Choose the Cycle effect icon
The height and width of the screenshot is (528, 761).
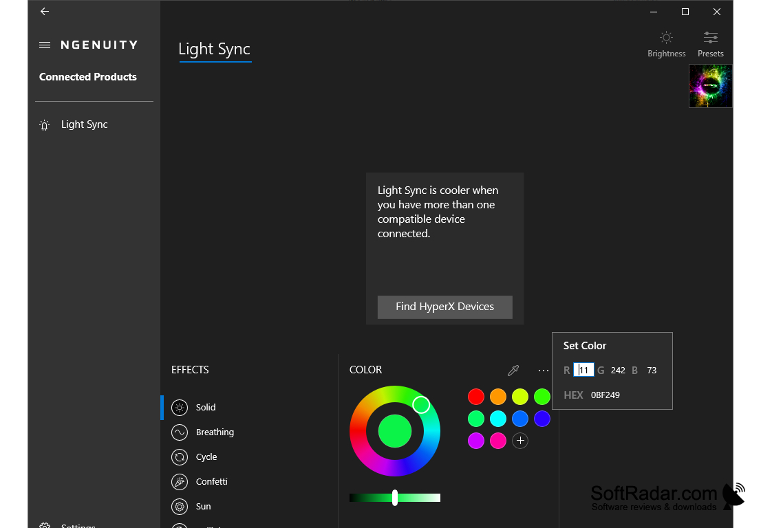(x=180, y=456)
